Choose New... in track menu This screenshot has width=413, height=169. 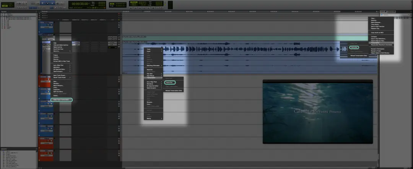pyautogui.click(x=61, y=82)
